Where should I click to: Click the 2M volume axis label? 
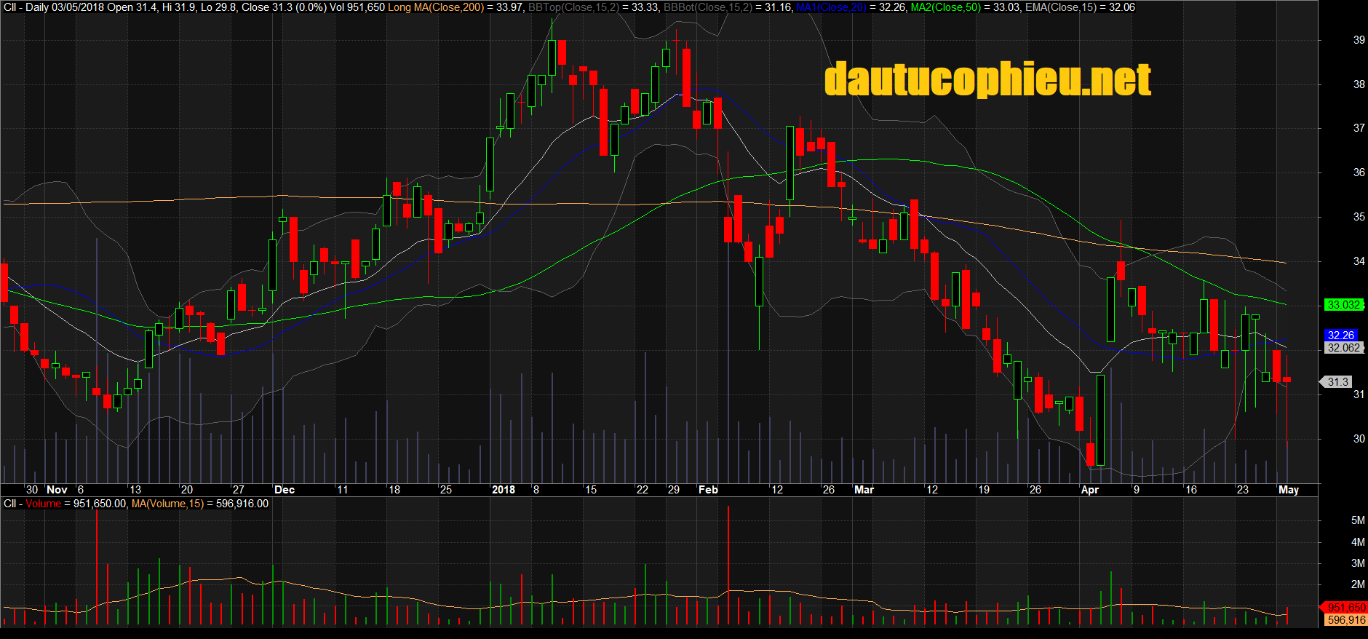(x=1358, y=584)
